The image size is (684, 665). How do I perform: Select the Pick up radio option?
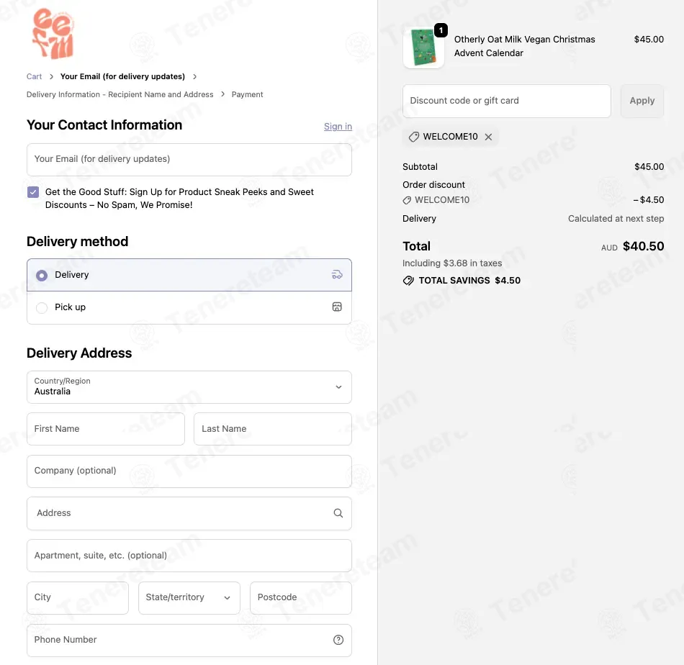click(x=42, y=308)
